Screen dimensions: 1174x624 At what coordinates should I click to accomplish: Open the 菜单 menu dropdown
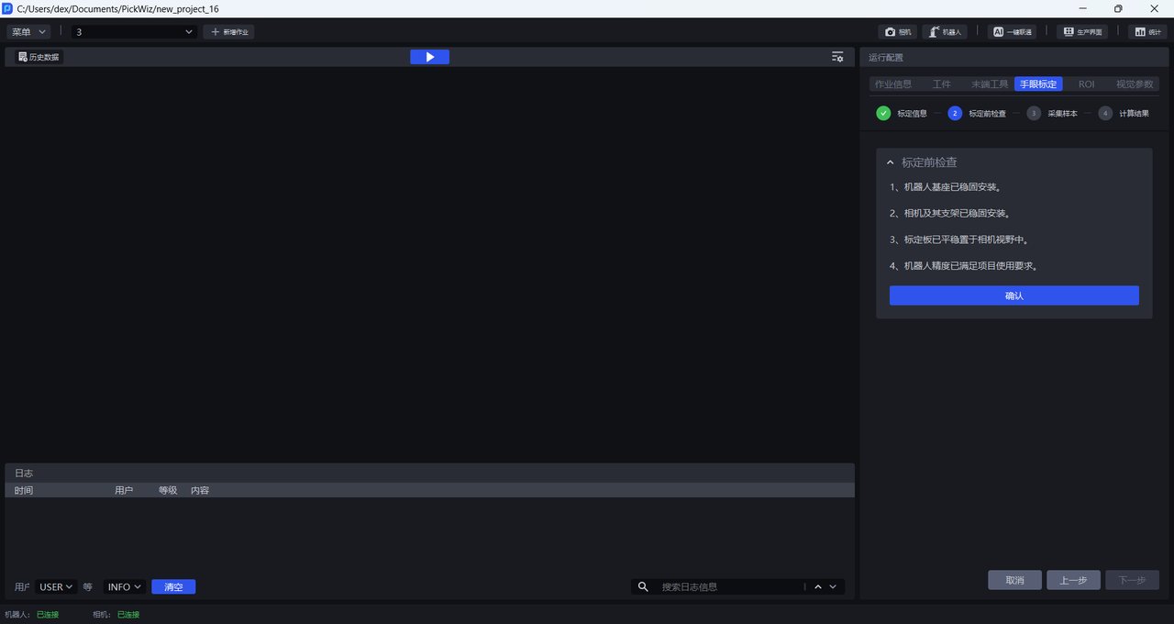click(x=29, y=32)
